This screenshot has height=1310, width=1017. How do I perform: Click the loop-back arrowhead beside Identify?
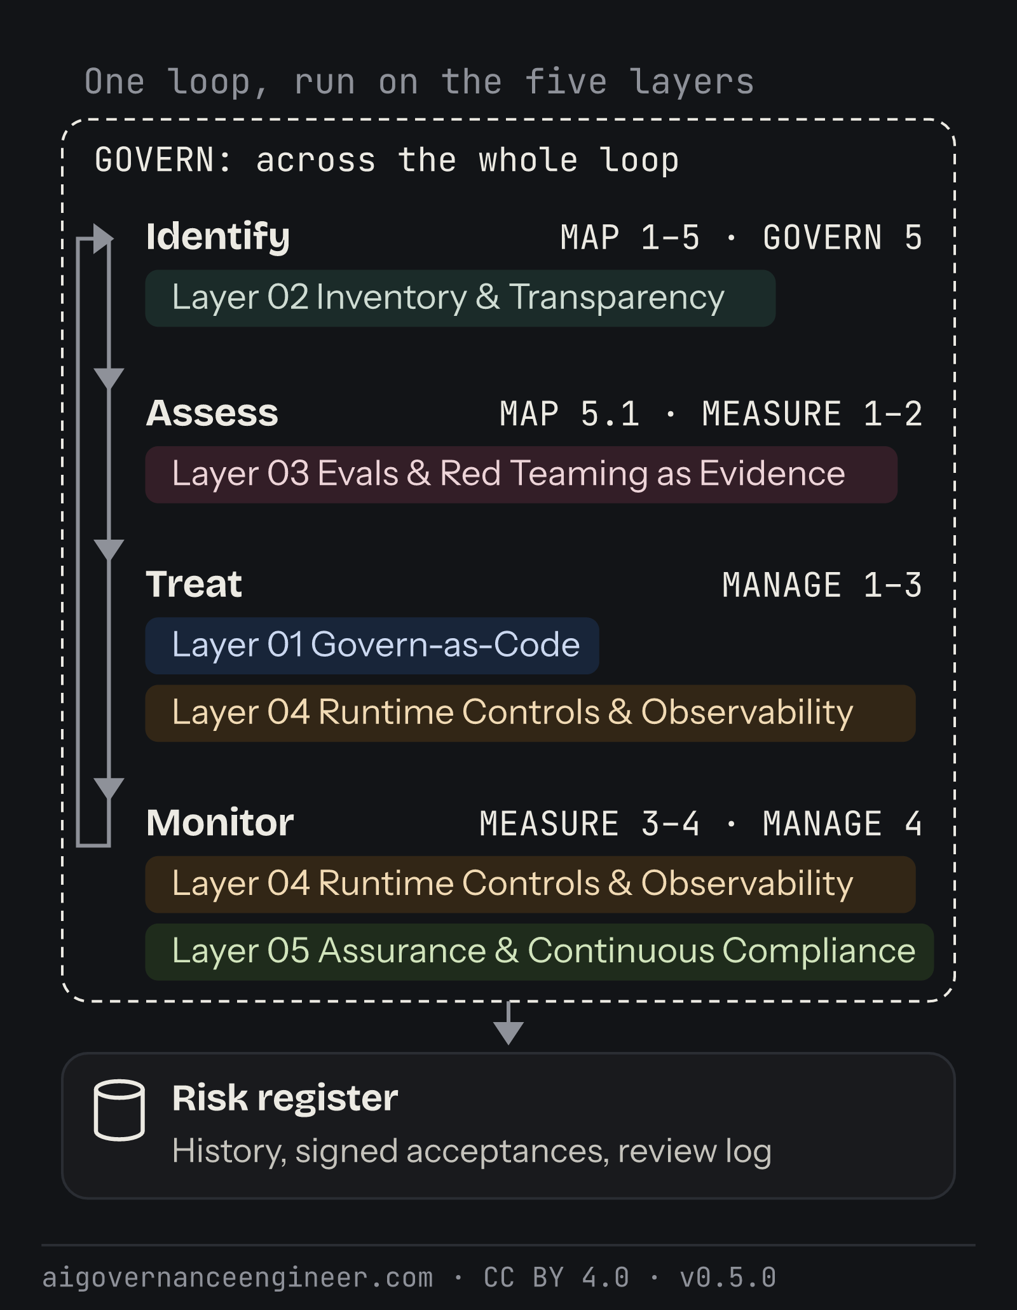click(103, 239)
